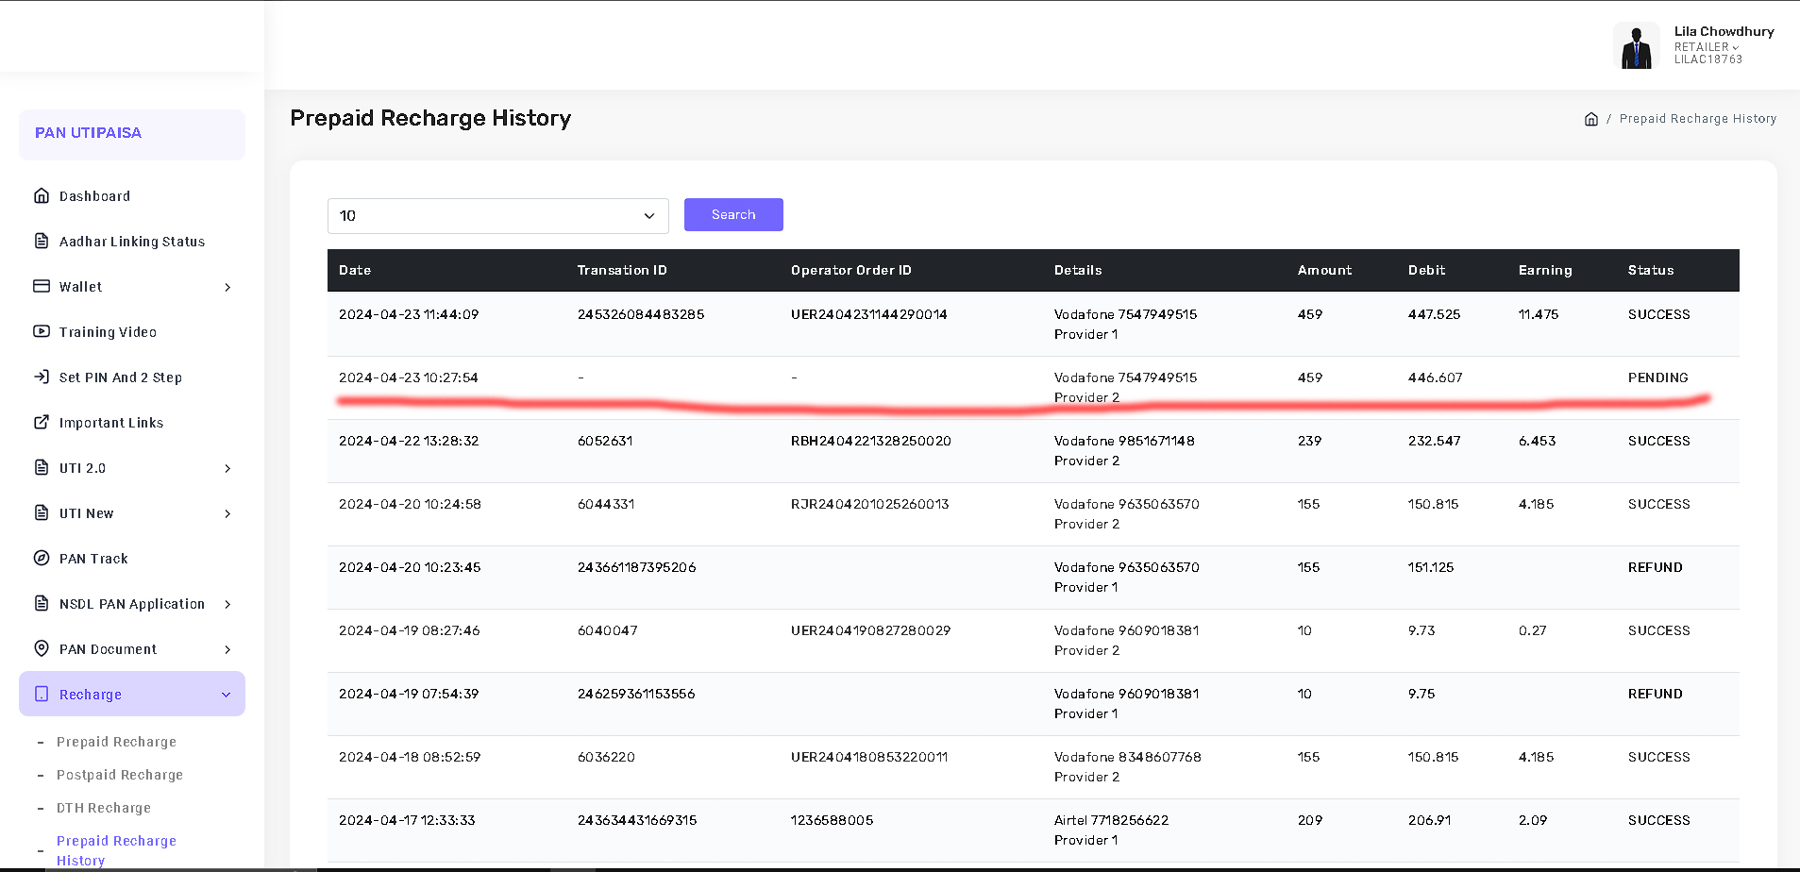Collapse the Recharge menu section
Viewport: 1800px width, 872px height.
[226, 695]
